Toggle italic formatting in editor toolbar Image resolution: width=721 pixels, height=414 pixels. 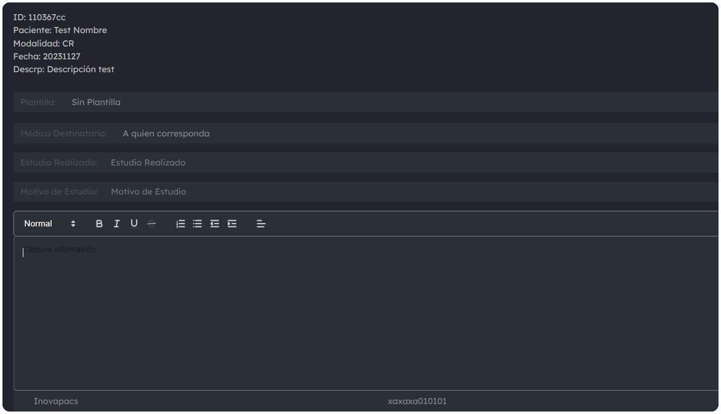pos(117,224)
